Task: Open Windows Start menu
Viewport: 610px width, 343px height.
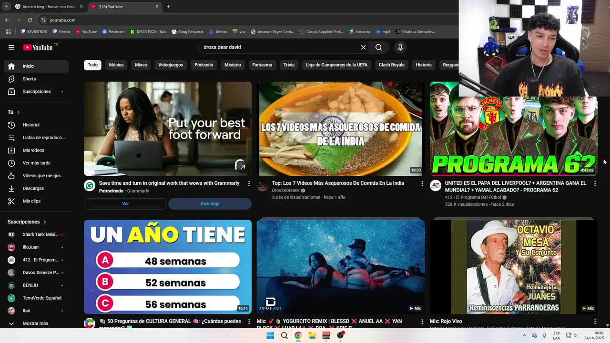Action: click(270, 335)
